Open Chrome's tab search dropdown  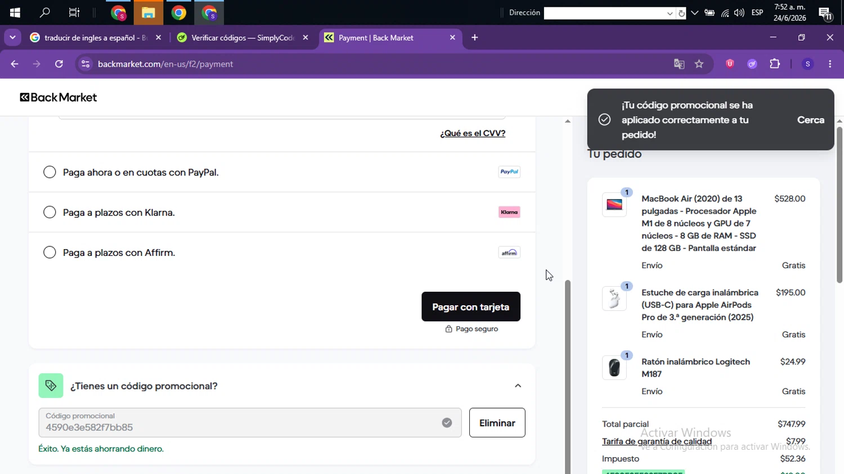(x=12, y=38)
